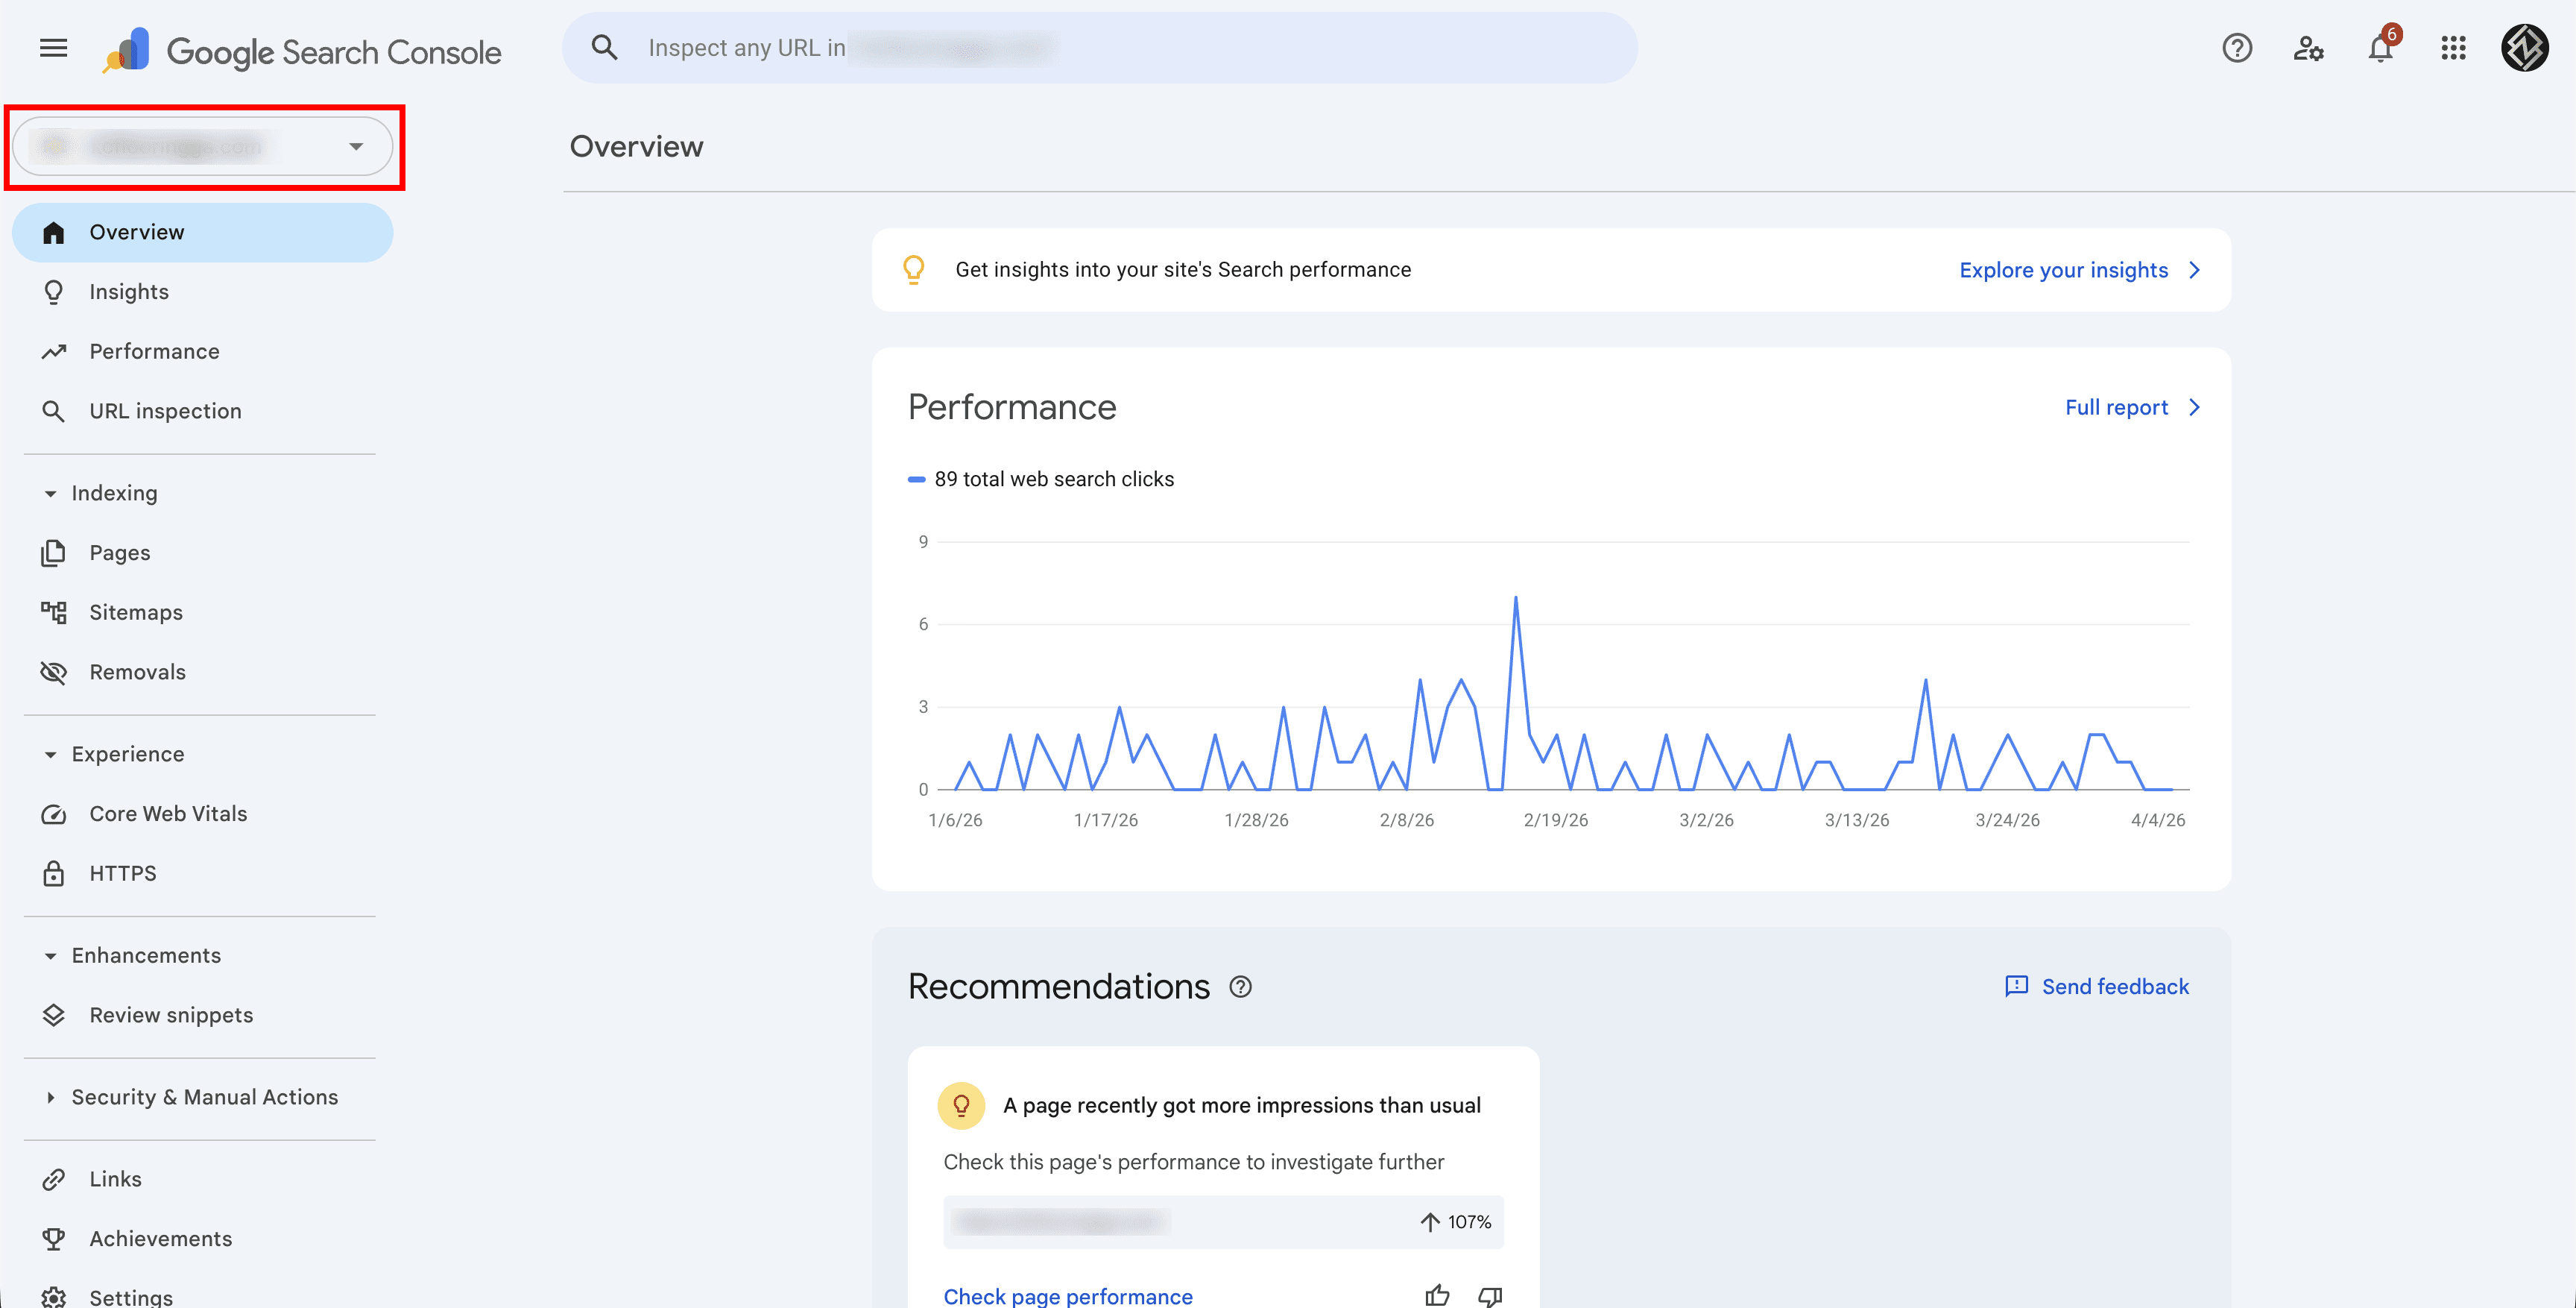Viewport: 2576px width, 1308px height.
Task: Collapse the Indexing section
Action: 51,494
